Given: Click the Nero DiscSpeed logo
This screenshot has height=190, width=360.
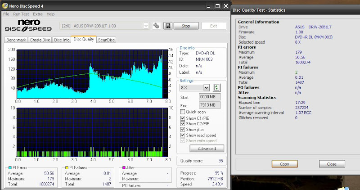Looking at the screenshot, I should pos(28,25).
